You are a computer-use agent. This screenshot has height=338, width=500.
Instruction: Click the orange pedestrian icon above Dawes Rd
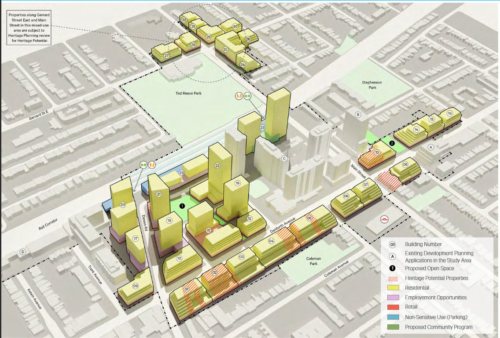[152, 164]
